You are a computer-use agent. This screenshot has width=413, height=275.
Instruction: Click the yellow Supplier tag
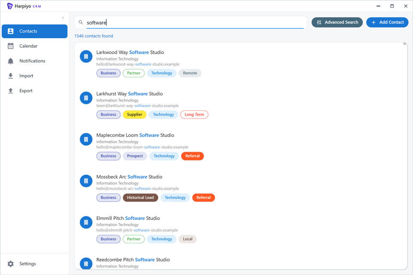135,114
